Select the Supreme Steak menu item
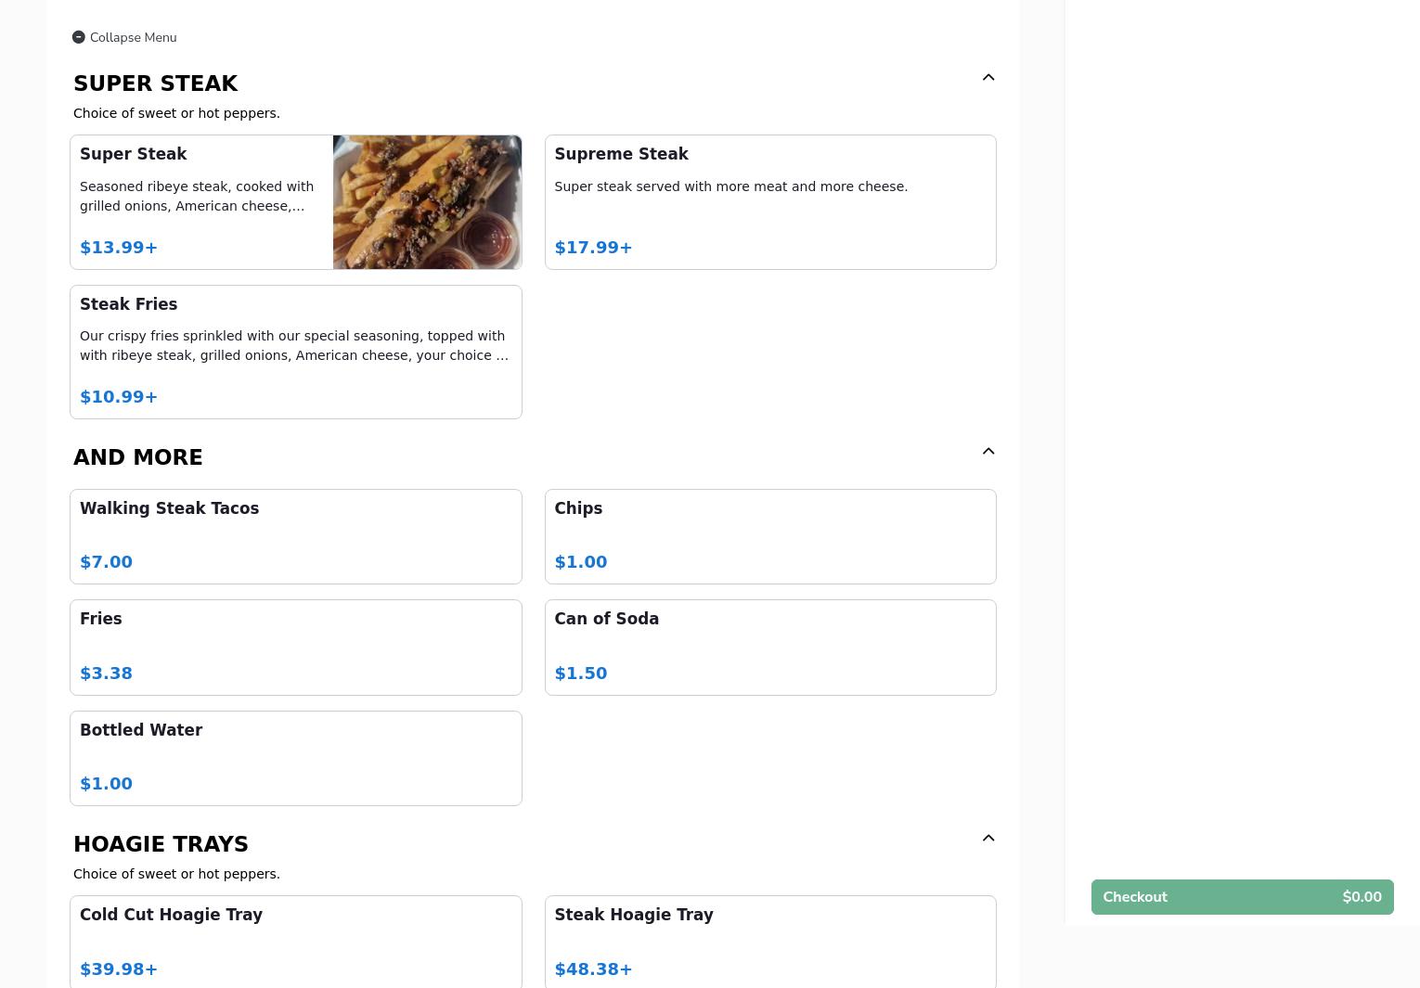The image size is (1420, 988). click(x=769, y=202)
